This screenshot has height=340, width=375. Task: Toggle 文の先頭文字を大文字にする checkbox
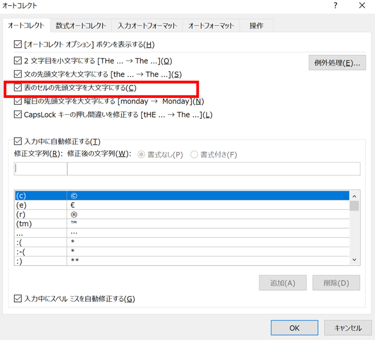(x=18, y=75)
